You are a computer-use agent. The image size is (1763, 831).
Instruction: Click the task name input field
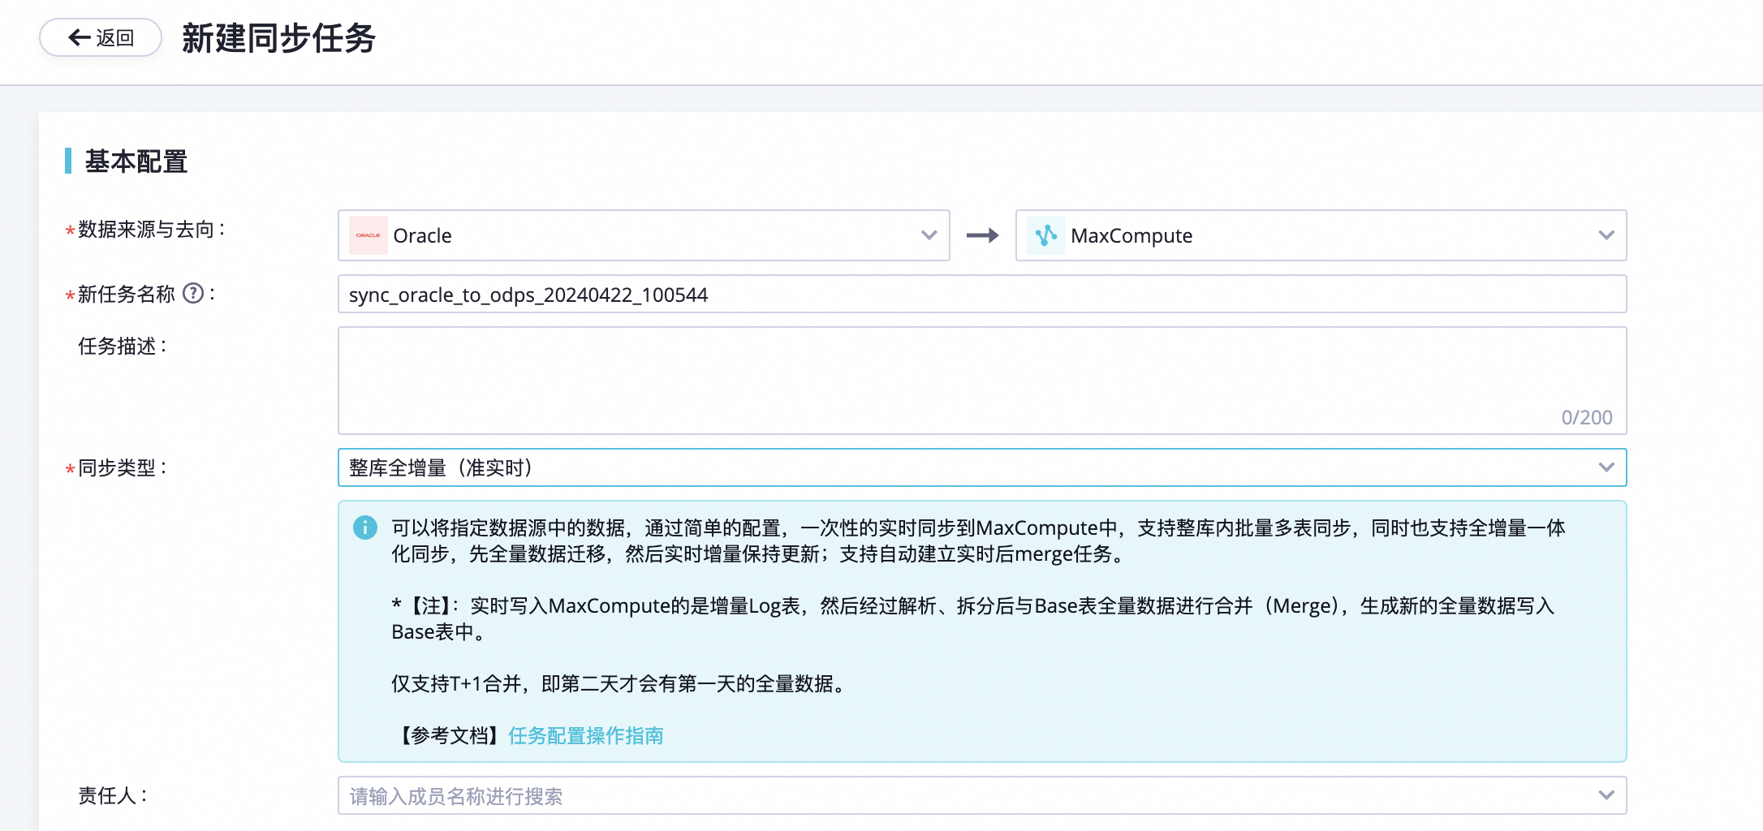click(x=982, y=294)
